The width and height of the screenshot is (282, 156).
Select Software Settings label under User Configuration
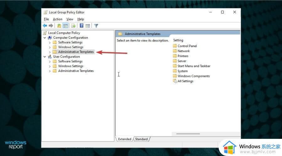(x=70, y=61)
